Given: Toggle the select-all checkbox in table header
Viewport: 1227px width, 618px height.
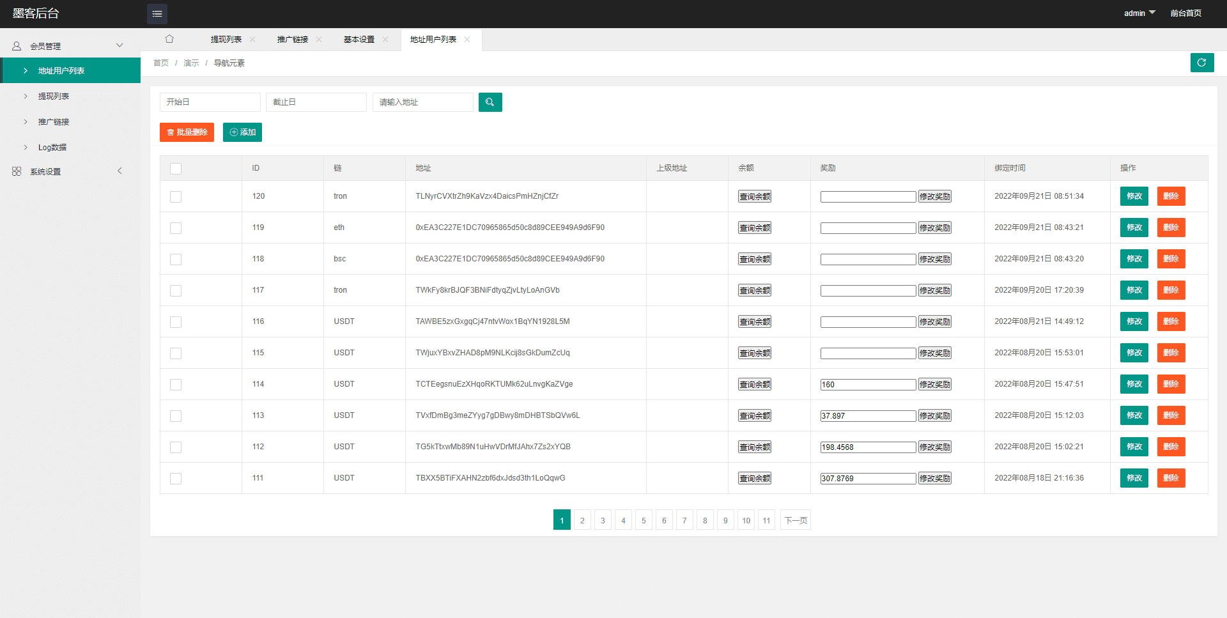Looking at the screenshot, I should click(x=176, y=169).
